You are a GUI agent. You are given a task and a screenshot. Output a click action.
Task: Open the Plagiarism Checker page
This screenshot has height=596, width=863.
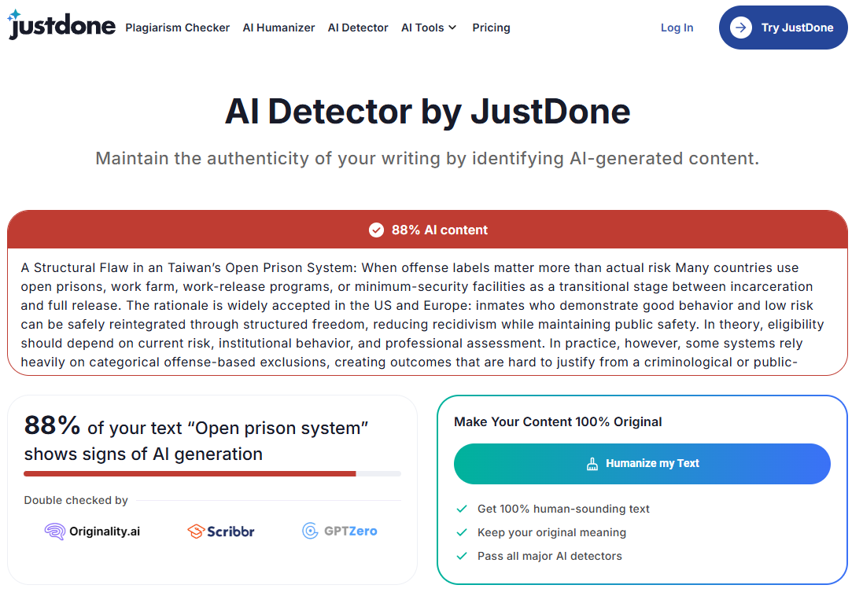click(177, 28)
